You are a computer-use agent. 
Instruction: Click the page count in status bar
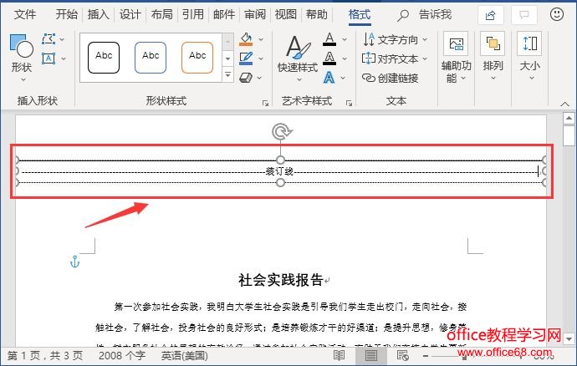pyautogui.click(x=45, y=356)
